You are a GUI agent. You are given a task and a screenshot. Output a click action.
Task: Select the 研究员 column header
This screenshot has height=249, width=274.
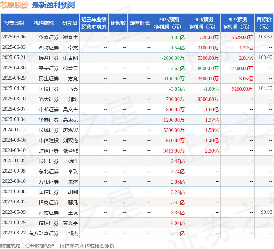(69, 23)
